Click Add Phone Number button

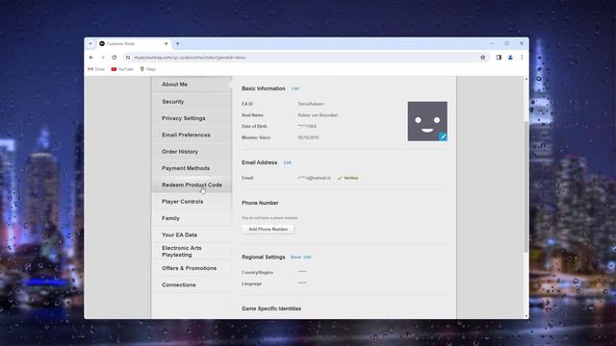click(269, 229)
